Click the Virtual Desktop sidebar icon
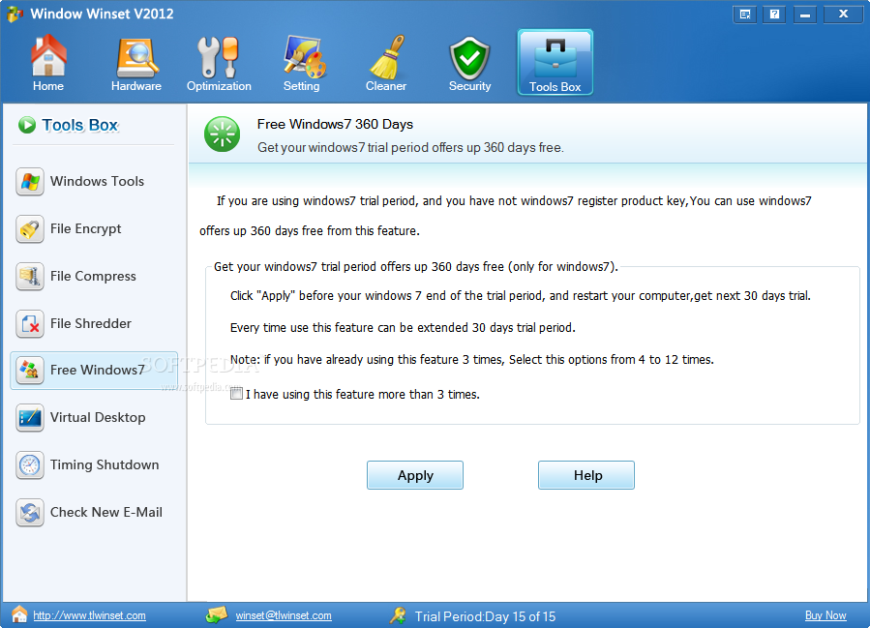The height and width of the screenshot is (628, 870). [30, 418]
